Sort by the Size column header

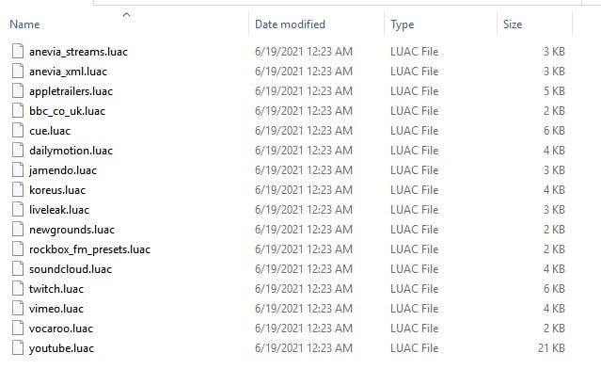(513, 24)
